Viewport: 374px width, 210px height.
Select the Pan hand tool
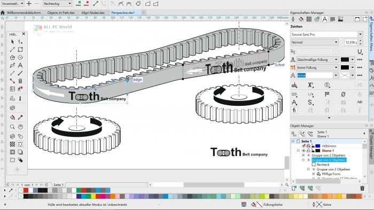point(20,127)
